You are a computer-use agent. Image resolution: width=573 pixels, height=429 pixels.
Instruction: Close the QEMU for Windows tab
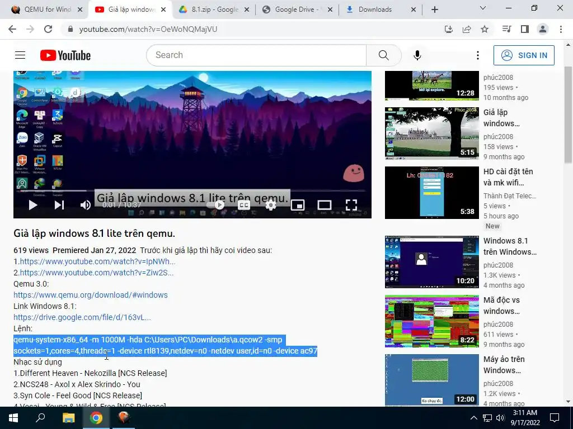coord(80,9)
